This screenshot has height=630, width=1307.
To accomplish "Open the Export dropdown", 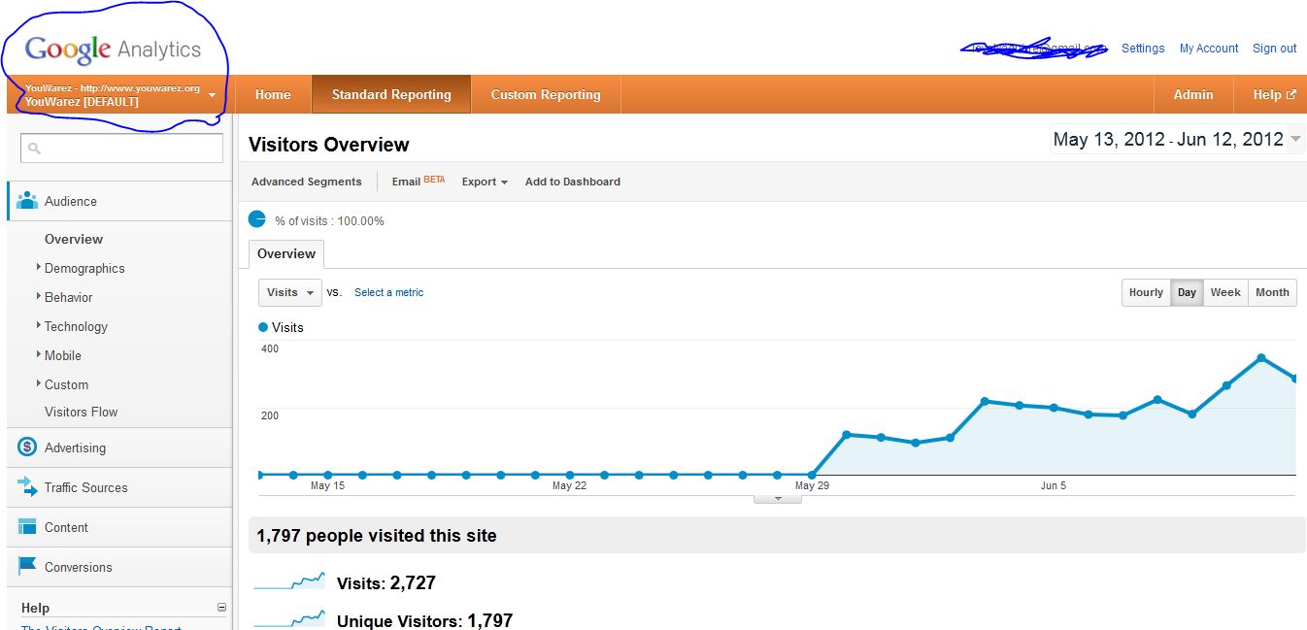I will pyautogui.click(x=486, y=182).
